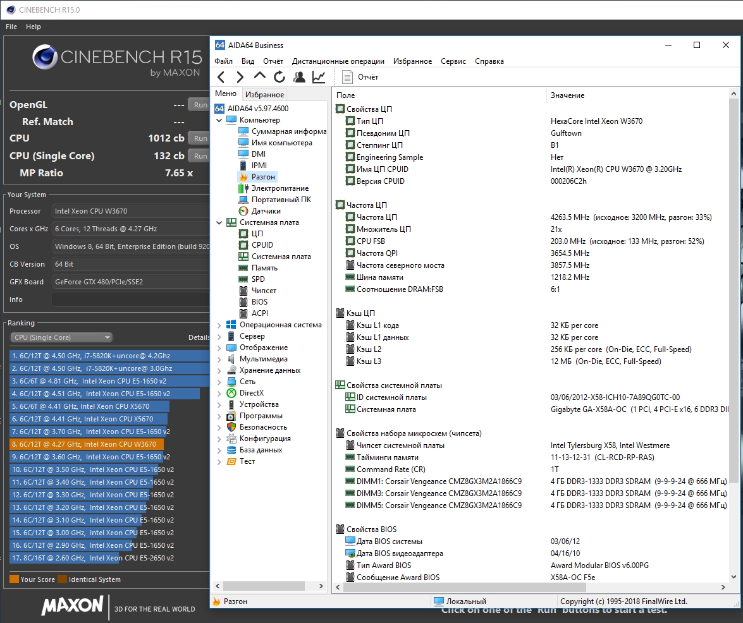The width and height of the screenshot is (743, 623).
Task: Run the CPU (Single Core) test
Action: (x=199, y=155)
